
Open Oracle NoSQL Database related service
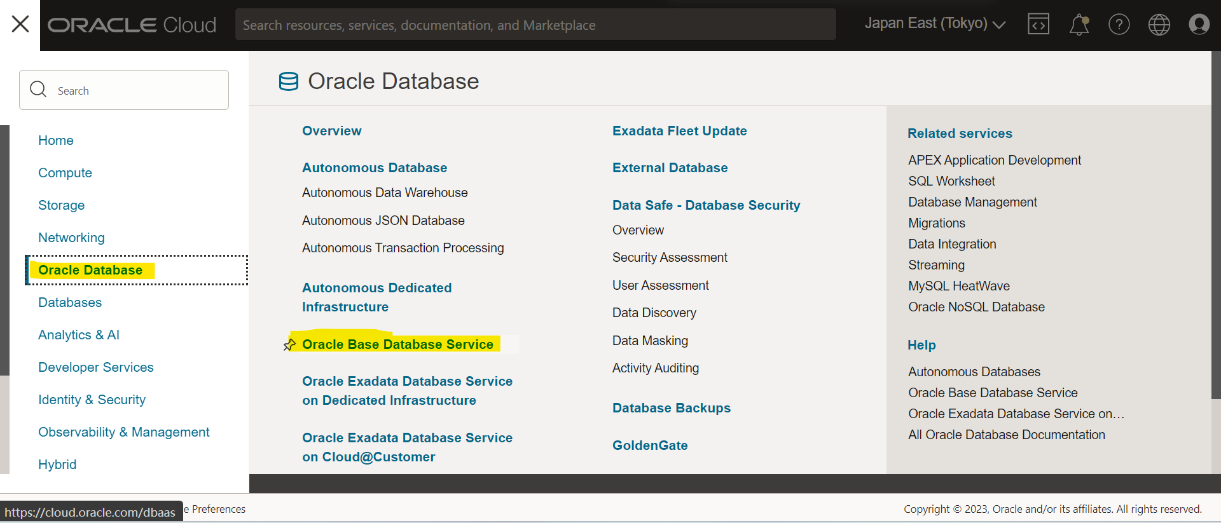click(976, 307)
